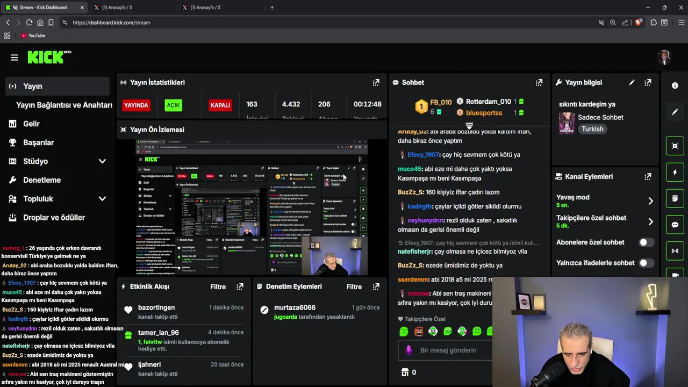The image size is (688, 387).
Task: Pop out the Yayın bilgisi panel
Action: (x=648, y=82)
